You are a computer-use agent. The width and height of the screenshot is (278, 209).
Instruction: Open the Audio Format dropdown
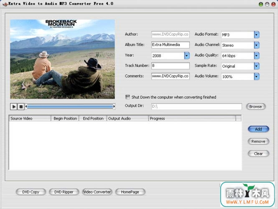point(257,35)
